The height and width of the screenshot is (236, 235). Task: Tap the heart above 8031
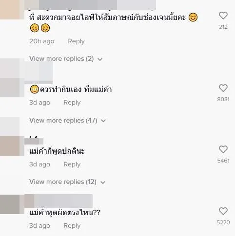click(223, 88)
